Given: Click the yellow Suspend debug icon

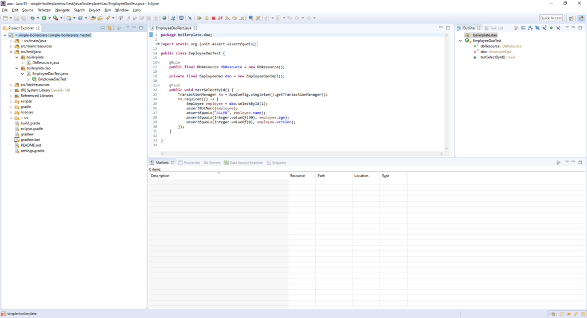Looking at the screenshot, I should coord(206,18).
